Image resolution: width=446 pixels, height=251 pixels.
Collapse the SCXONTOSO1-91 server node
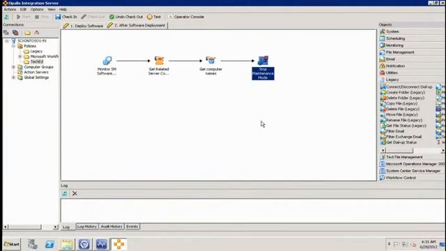point(7,41)
